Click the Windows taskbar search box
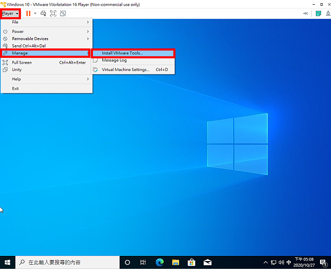 pos(67,263)
